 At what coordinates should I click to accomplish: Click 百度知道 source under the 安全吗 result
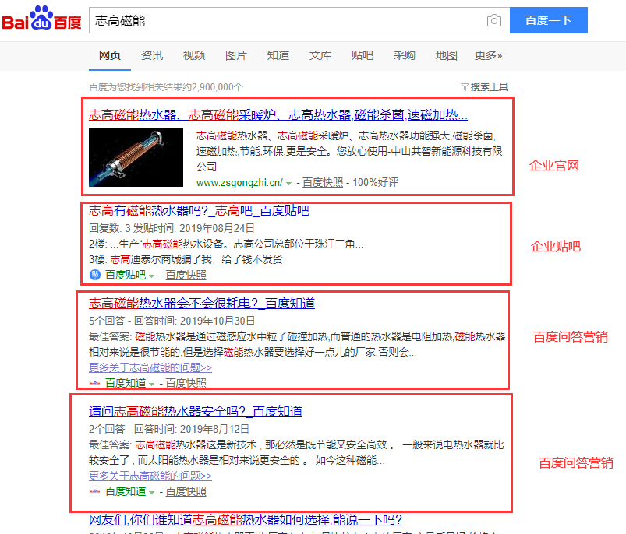tap(126, 491)
